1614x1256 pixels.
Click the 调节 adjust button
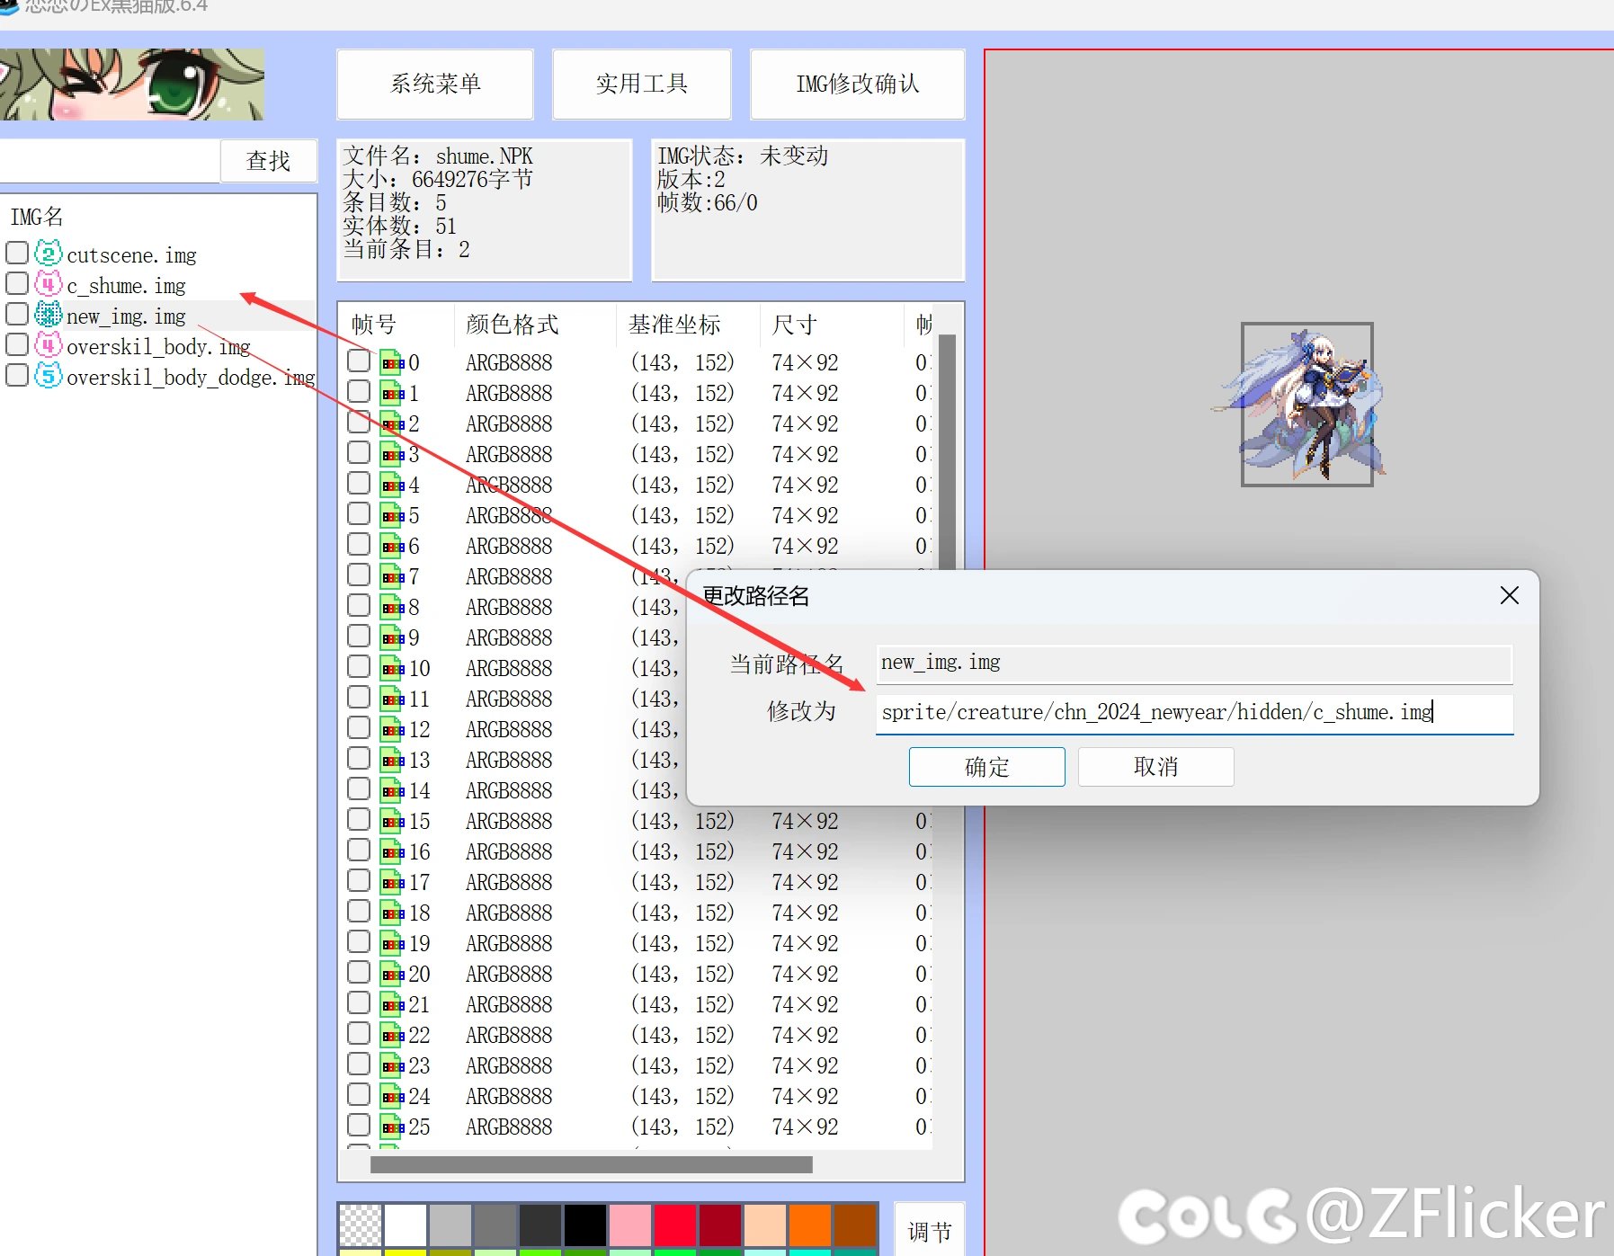930,1230
